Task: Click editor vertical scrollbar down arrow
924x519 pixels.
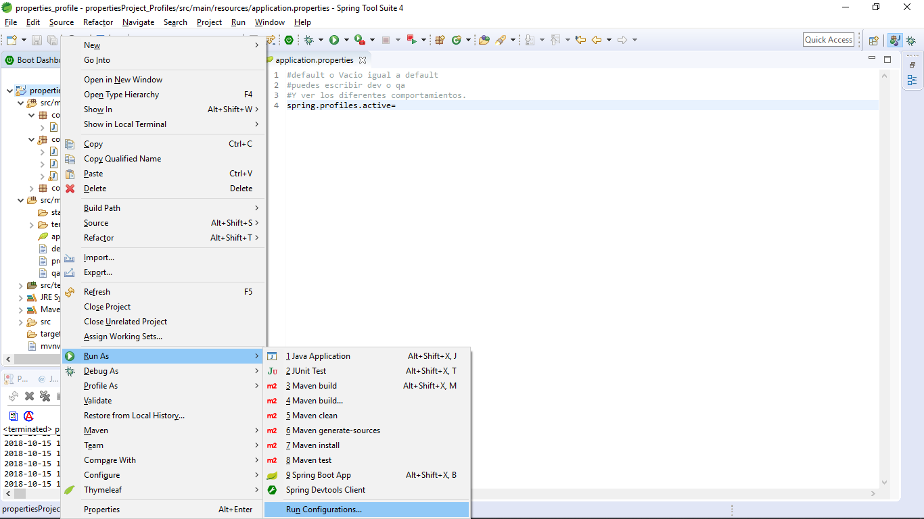Action: pos(883,483)
